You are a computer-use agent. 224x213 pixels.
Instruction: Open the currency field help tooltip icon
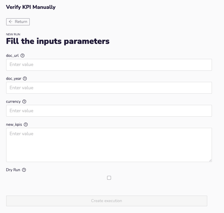[x=24, y=102]
